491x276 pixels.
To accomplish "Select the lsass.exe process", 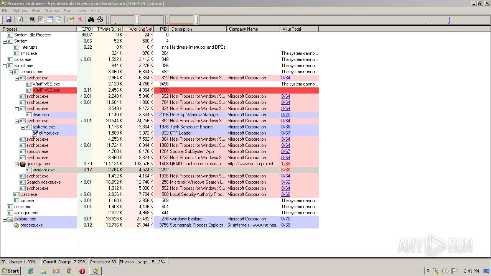I will 159,194.
